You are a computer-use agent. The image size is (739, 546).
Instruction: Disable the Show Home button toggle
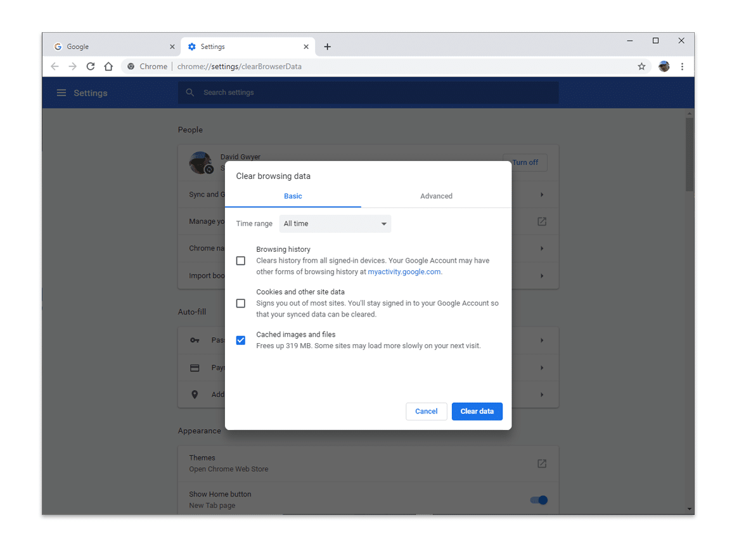[x=538, y=500]
